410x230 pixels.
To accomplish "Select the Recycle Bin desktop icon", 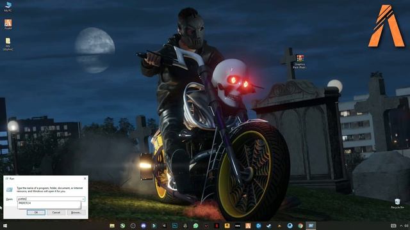I will click(397, 204).
